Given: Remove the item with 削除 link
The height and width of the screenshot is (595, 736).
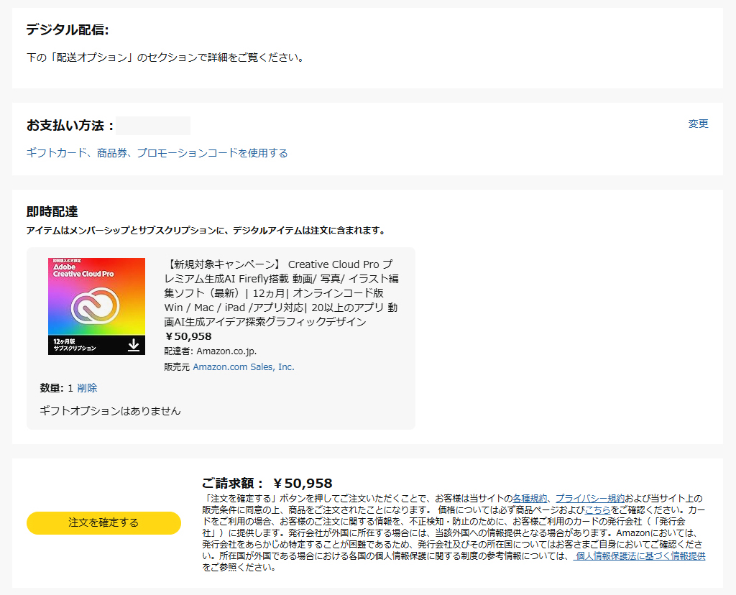Looking at the screenshot, I should click(x=87, y=388).
